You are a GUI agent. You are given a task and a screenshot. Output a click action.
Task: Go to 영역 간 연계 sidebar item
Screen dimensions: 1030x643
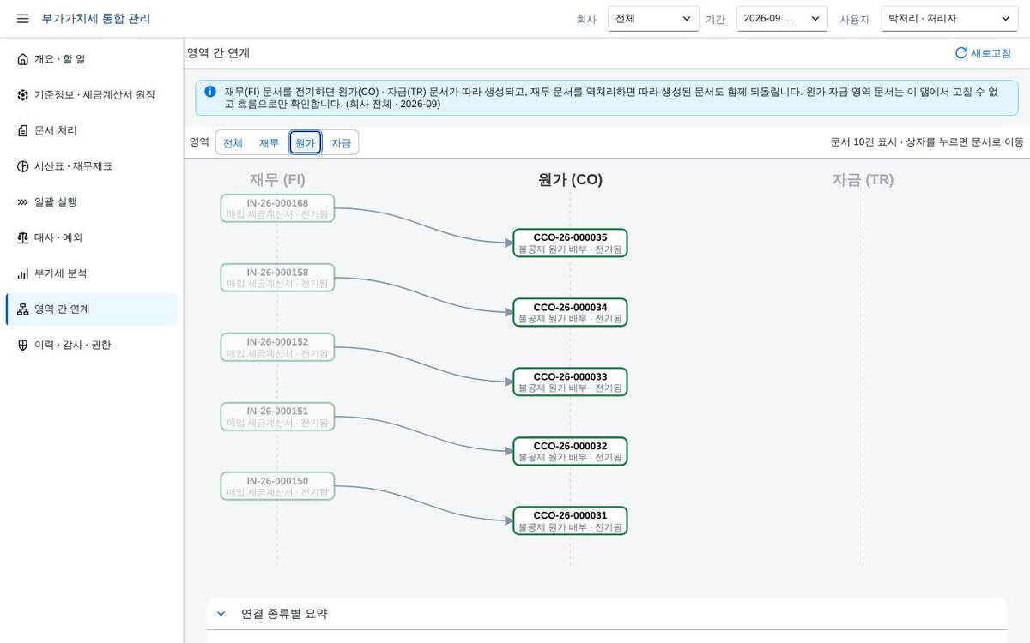pyautogui.click(x=92, y=309)
